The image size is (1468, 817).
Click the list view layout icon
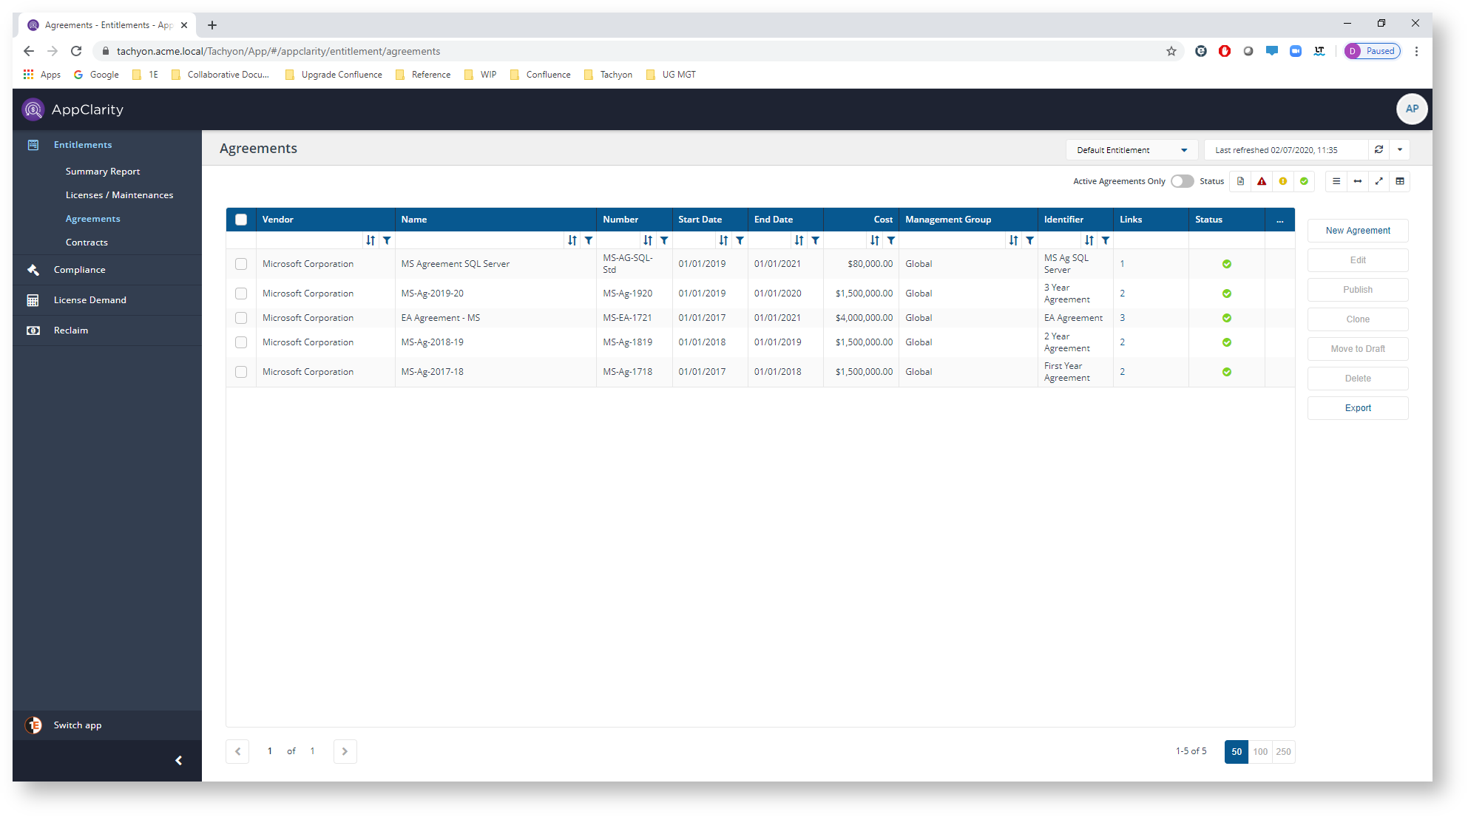point(1336,181)
